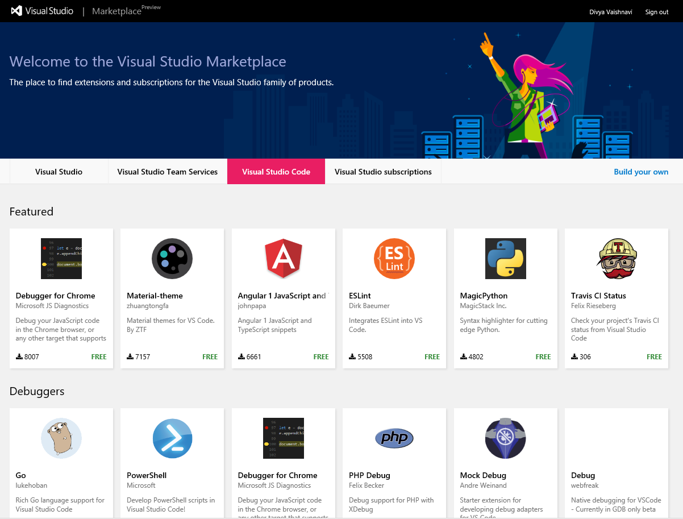Click publisher name MagicStack Inc.

483,306
